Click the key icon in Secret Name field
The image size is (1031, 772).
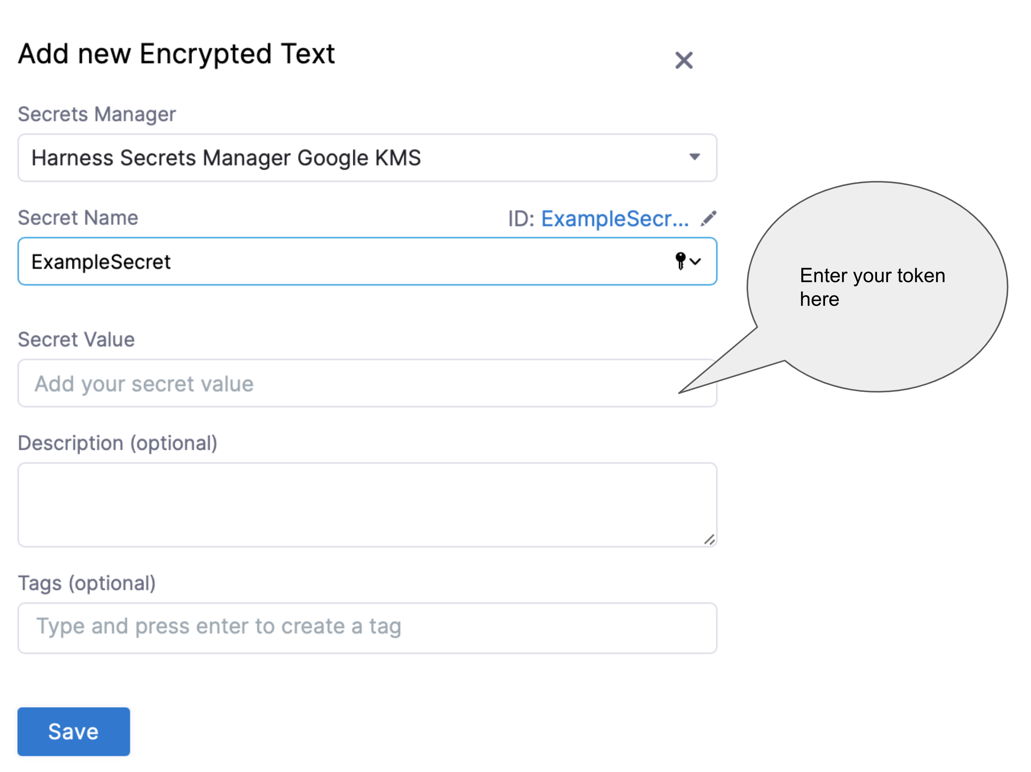(680, 261)
